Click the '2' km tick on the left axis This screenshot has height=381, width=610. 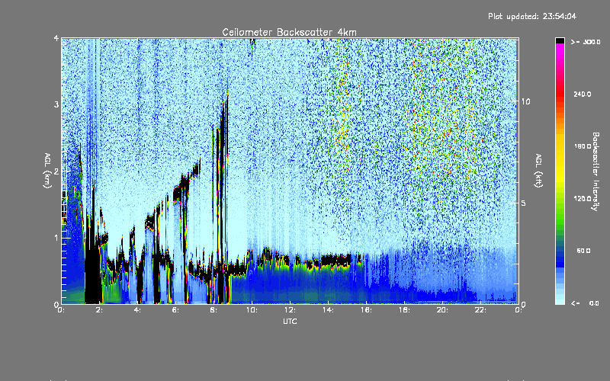pyautogui.click(x=56, y=171)
